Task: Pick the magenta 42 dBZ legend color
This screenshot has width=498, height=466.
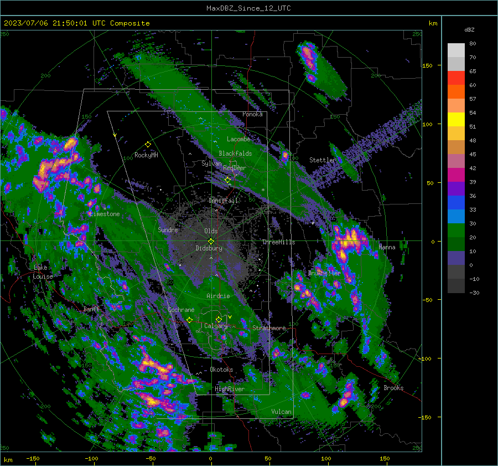Action: pyautogui.click(x=456, y=175)
